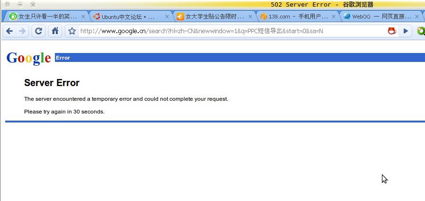Switch to the Ubuntu中文论坛 tab
The width and height of the screenshot is (425, 201).
[131, 17]
